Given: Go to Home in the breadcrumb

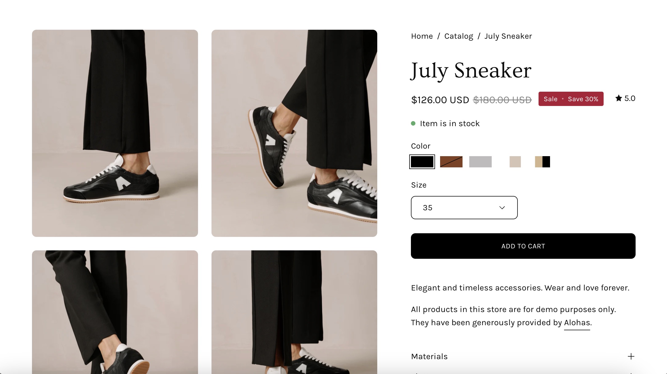Looking at the screenshot, I should tap(422, 36).
